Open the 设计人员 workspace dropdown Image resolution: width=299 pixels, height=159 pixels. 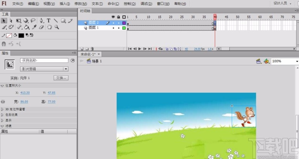(x=282, y=3)
